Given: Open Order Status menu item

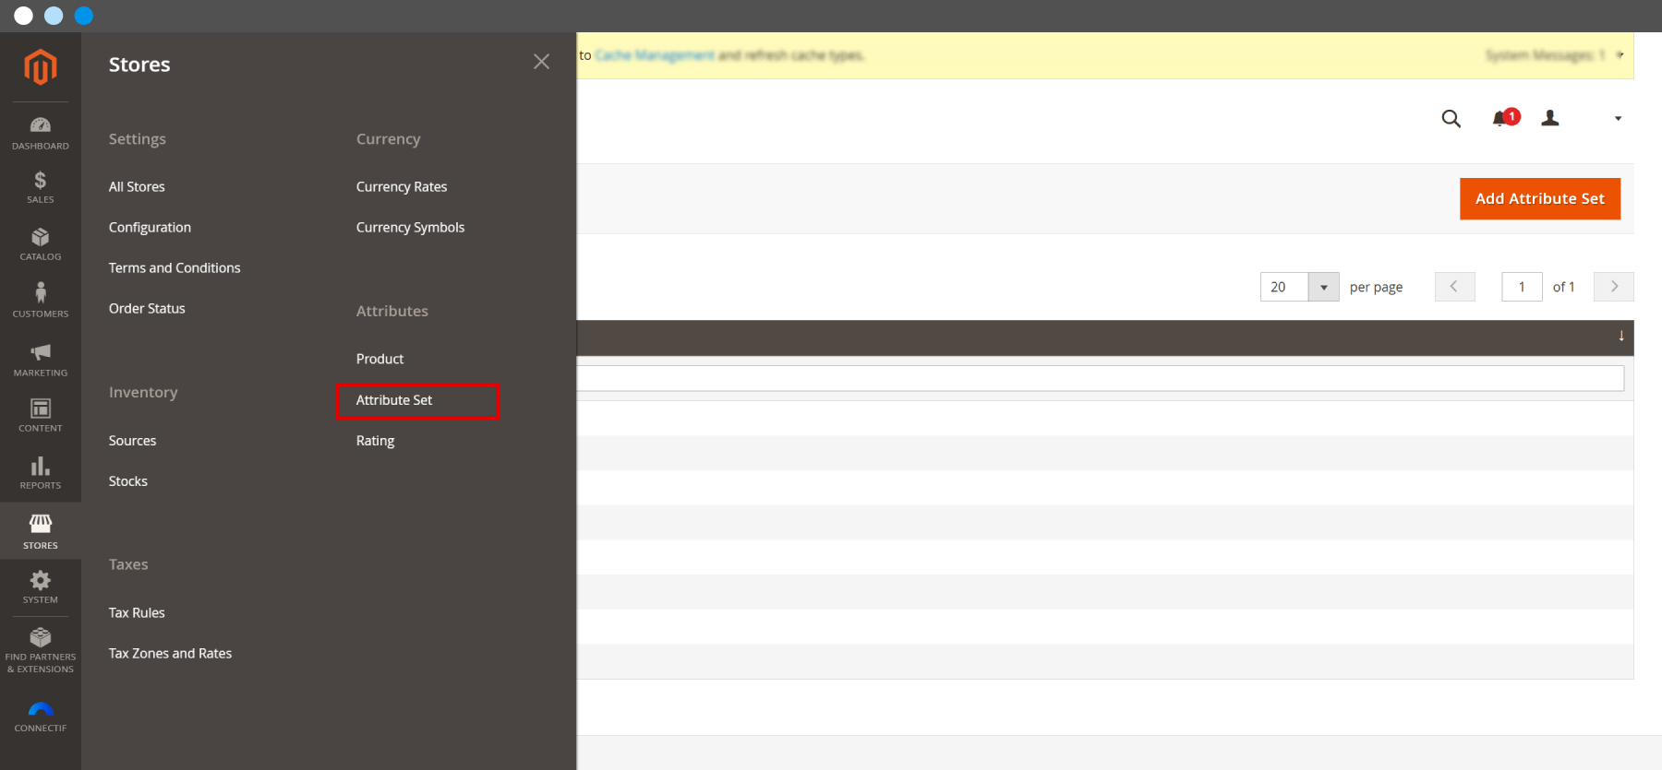Looking at the screenshot, I should tap(147, 308).
